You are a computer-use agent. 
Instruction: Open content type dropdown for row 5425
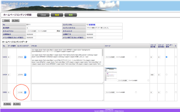click(22, 57)
